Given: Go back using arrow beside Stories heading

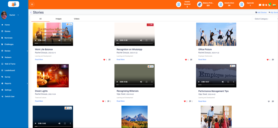Looking at the screenshot, I should tap(31, 12).
